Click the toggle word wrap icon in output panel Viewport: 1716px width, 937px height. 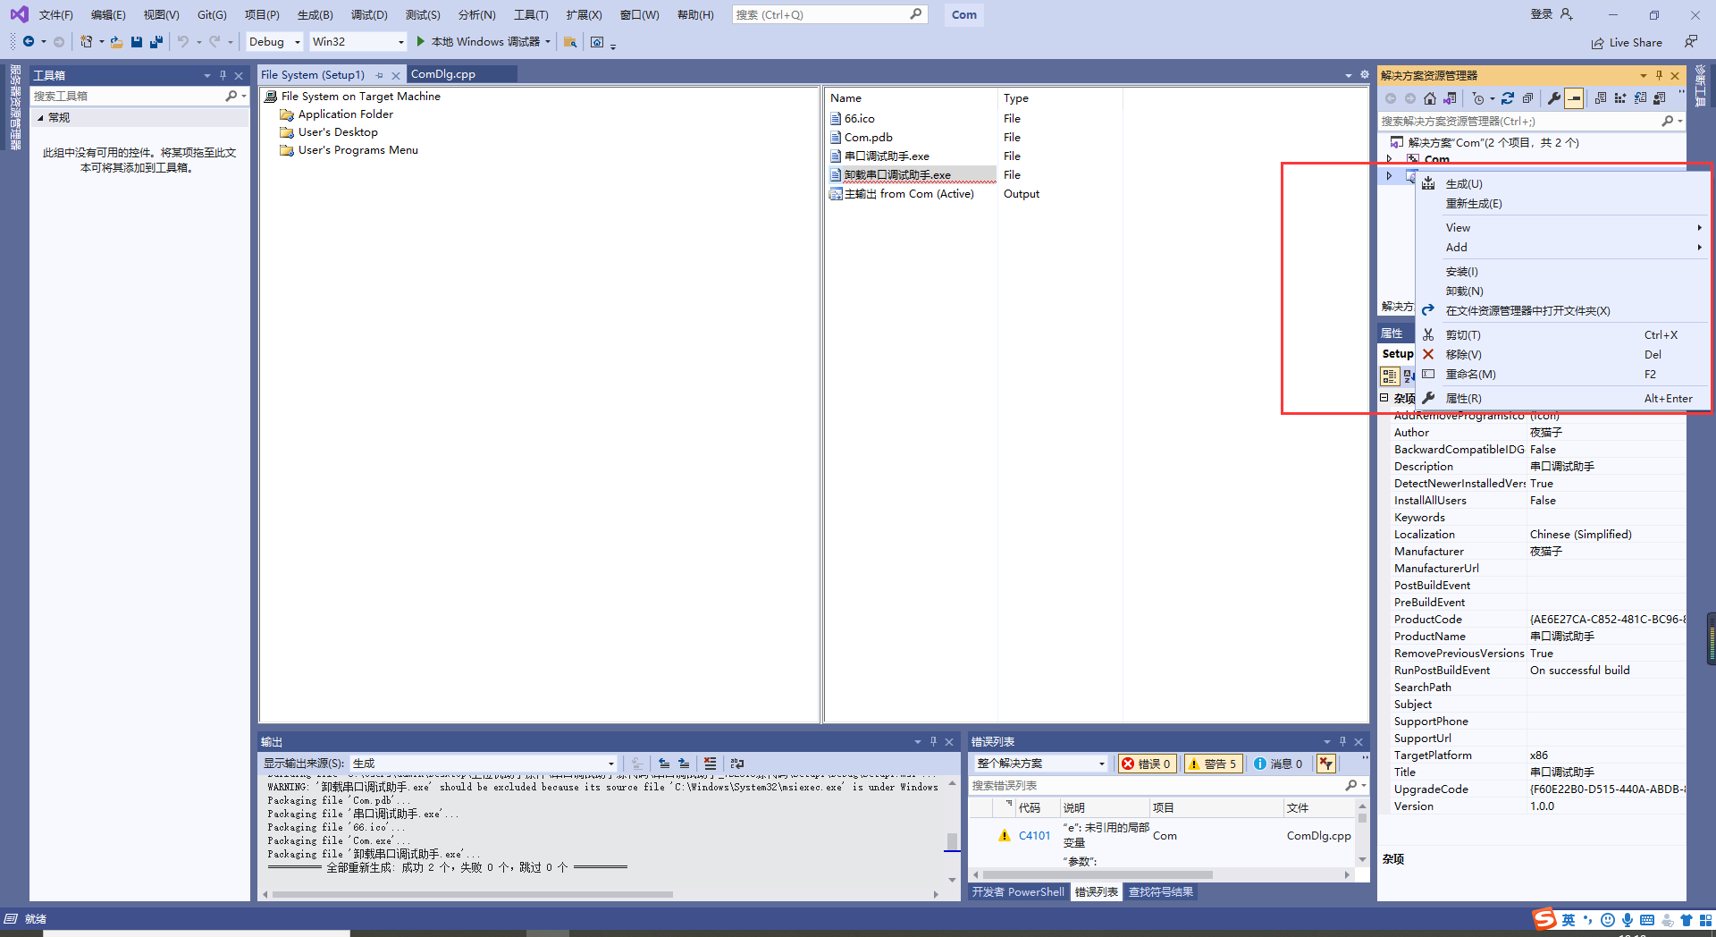[737, 764]
